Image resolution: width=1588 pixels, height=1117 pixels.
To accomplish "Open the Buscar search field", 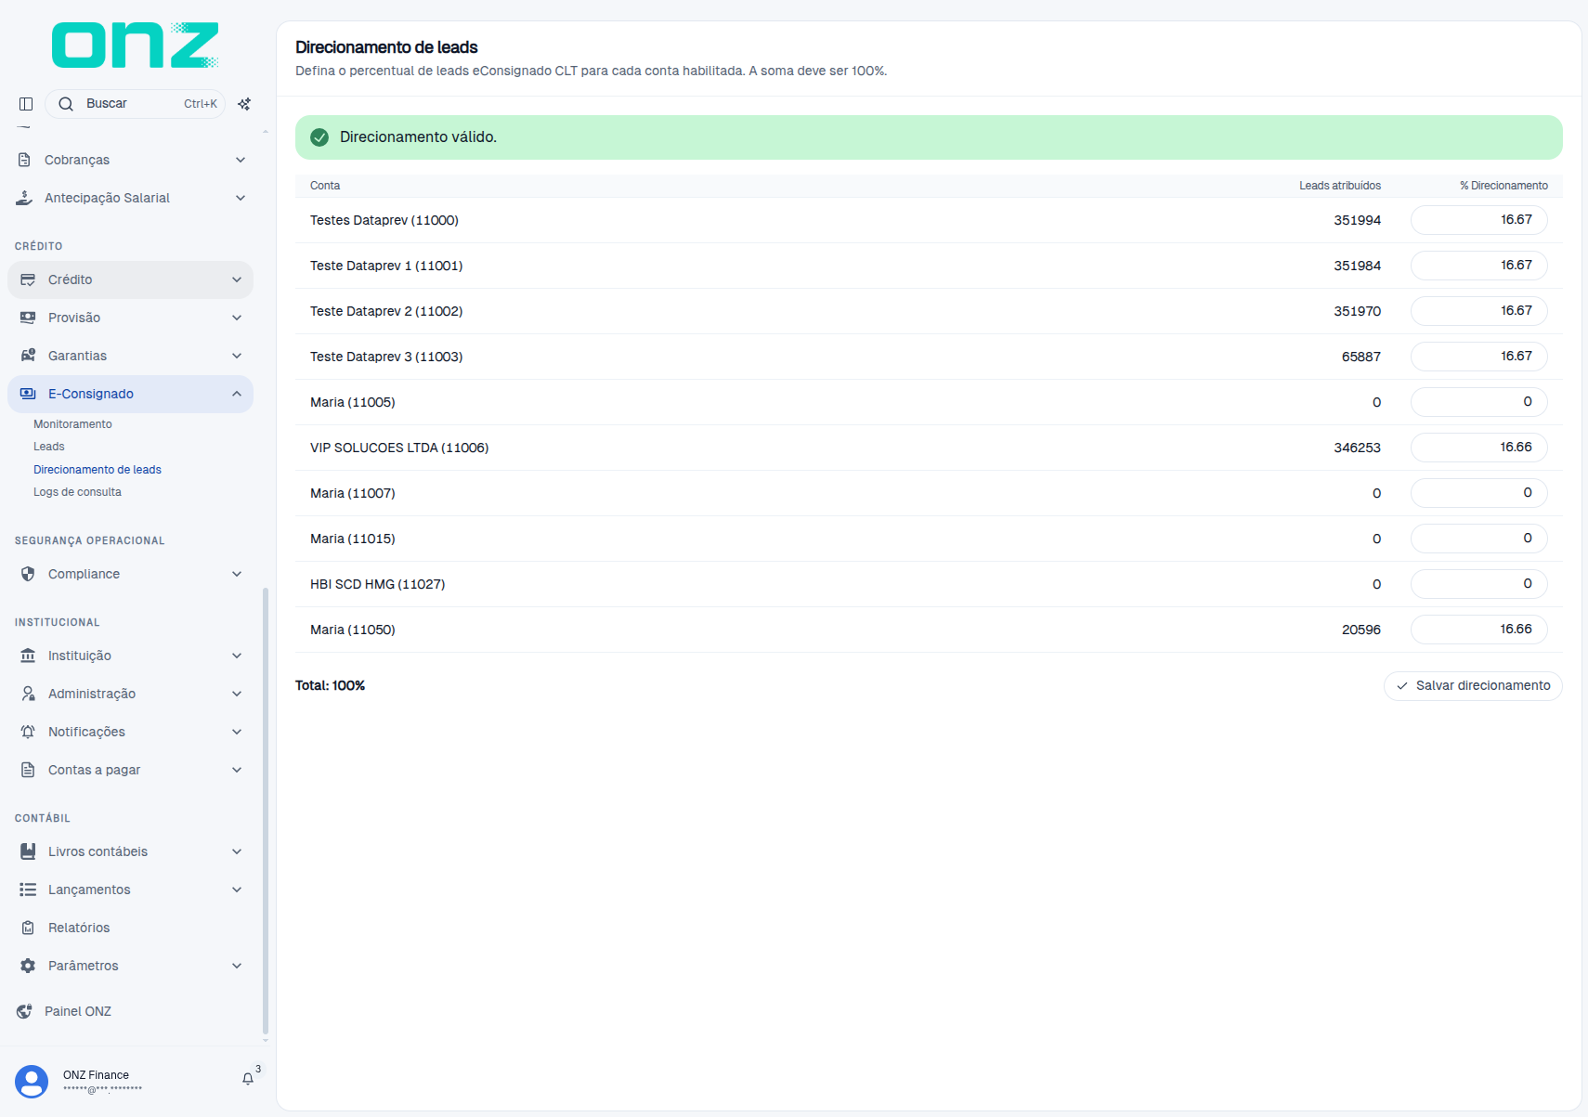I will click(x=136, y=104).
